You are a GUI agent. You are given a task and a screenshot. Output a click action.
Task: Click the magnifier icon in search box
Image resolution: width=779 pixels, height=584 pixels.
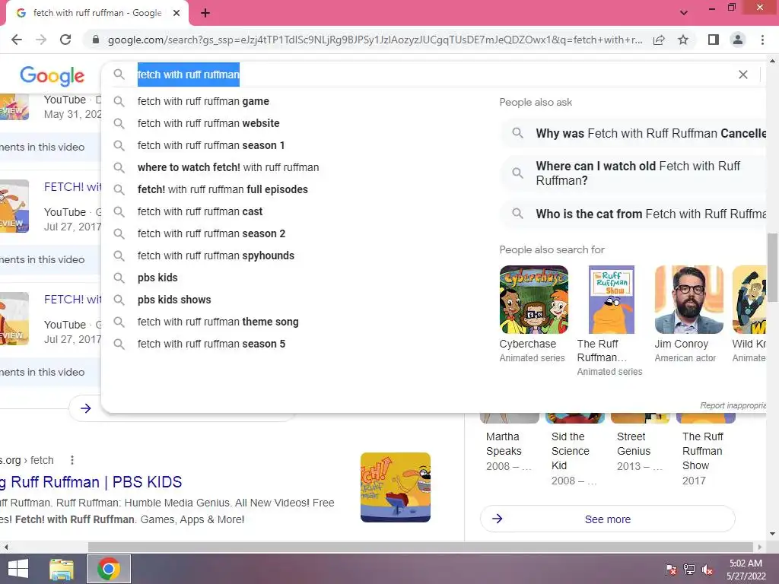(x=119, y=75)
